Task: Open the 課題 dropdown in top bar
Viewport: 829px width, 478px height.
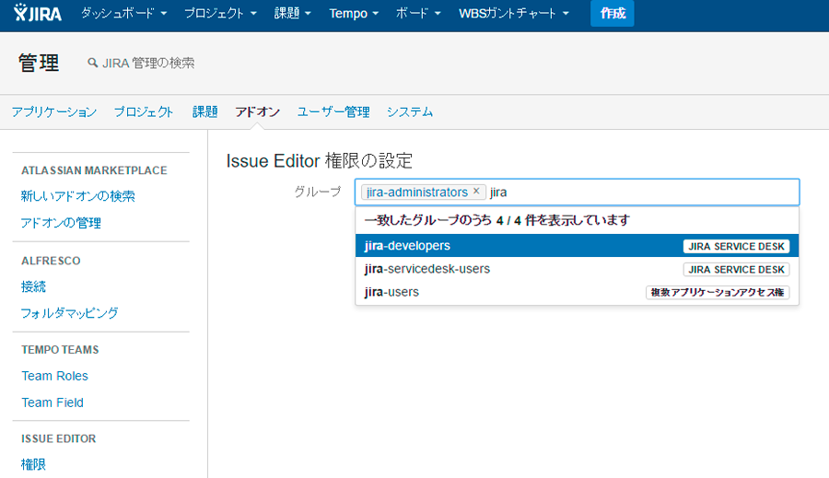Action: (292, 13)
